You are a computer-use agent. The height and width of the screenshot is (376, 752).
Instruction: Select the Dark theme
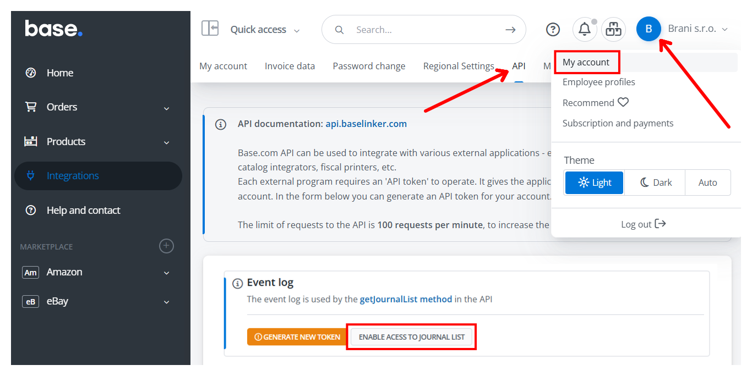point(655,183)
